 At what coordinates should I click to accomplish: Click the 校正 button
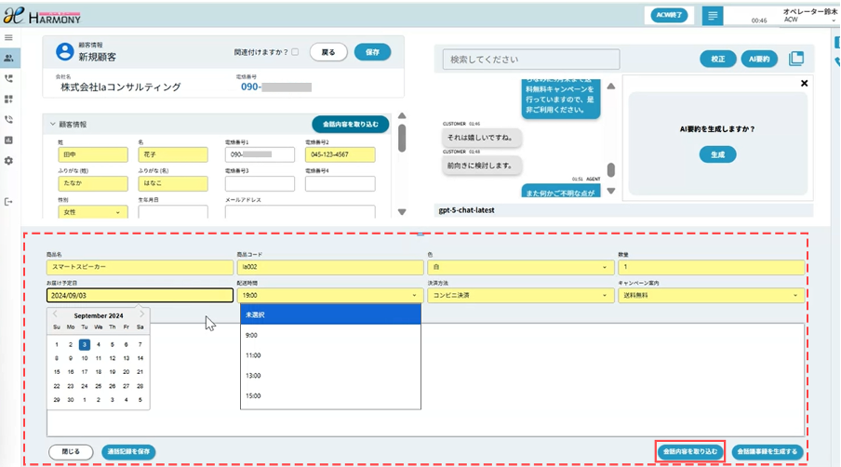pyautogui.click(x=717, y=59)
